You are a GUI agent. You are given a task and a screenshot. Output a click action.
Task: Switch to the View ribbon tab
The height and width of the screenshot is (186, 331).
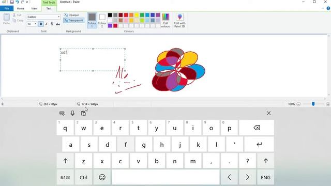click(34, 8)
